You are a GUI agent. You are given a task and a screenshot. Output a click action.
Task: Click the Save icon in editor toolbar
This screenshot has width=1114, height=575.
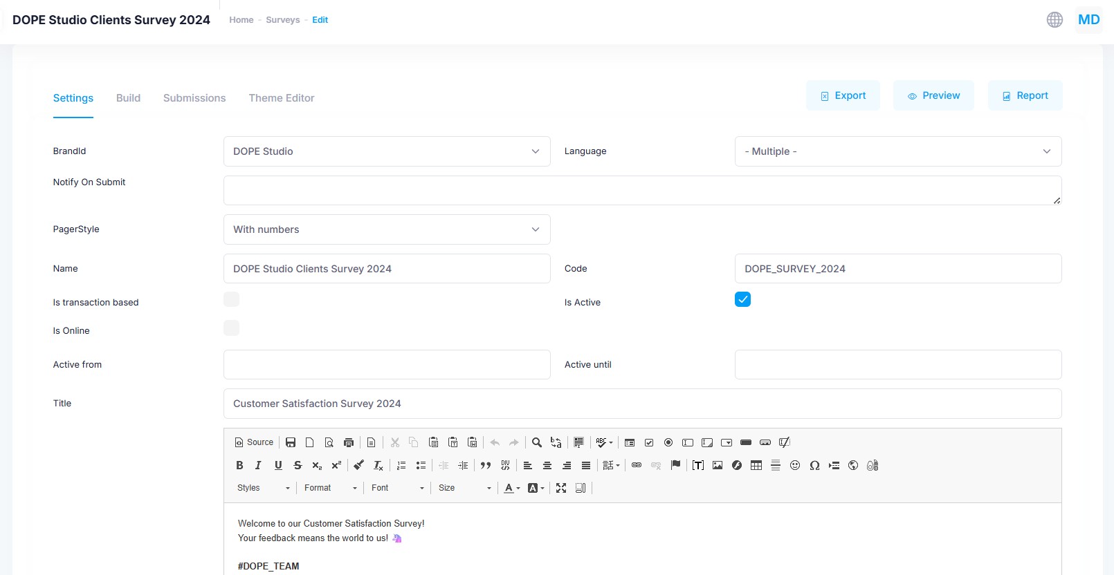291,442
